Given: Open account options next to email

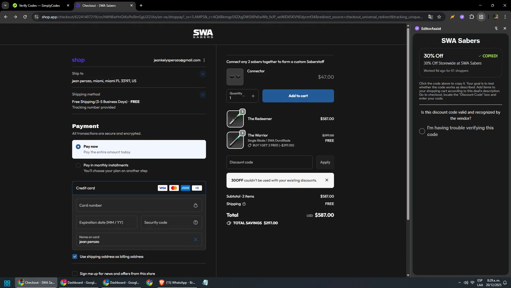Looking at the screenshot, I should click(204, 60).
